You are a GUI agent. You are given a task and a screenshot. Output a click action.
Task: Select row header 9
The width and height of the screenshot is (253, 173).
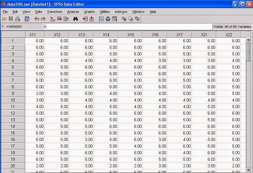[x=13, y=93]
